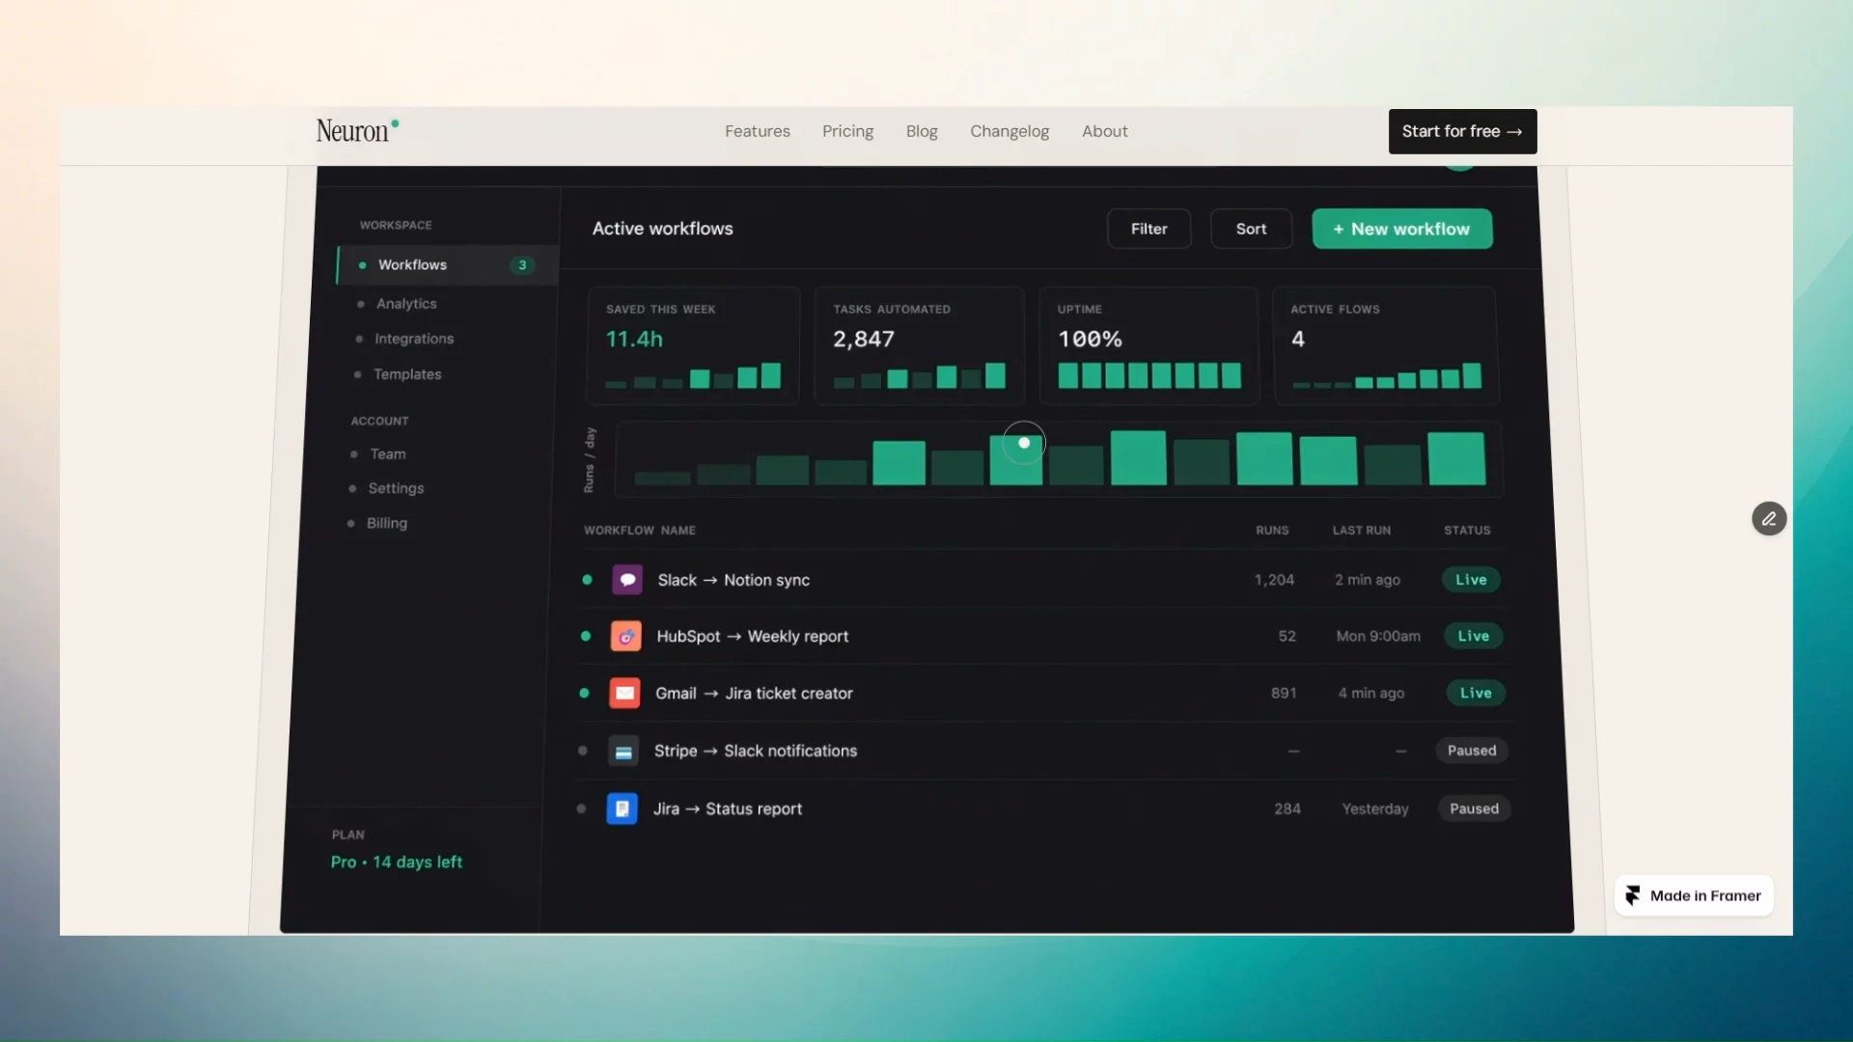Click the 11.4h saved value
The width and height of the screenshot is (1853, 1042).
tap(634, 339)
